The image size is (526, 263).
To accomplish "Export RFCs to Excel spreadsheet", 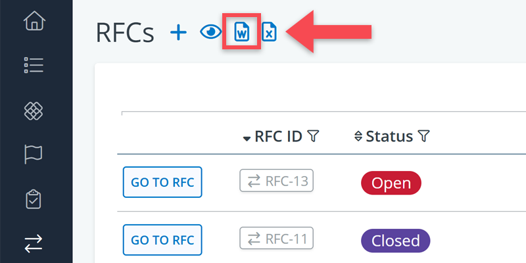I will tap(269, 32).
